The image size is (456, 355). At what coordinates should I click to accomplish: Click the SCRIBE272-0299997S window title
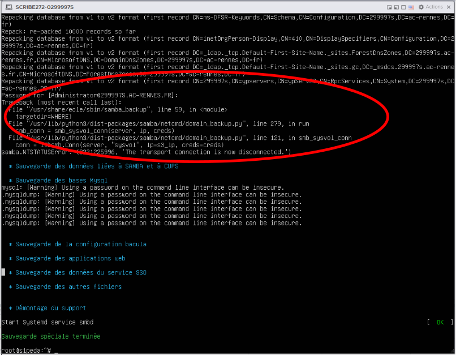(x=46, y=7)
